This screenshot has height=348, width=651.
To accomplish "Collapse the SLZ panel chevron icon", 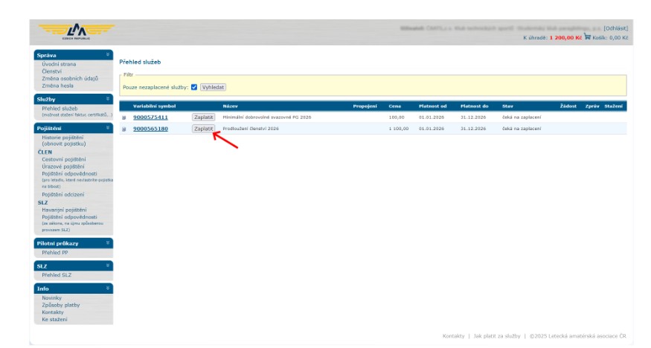I will [108, 265].
